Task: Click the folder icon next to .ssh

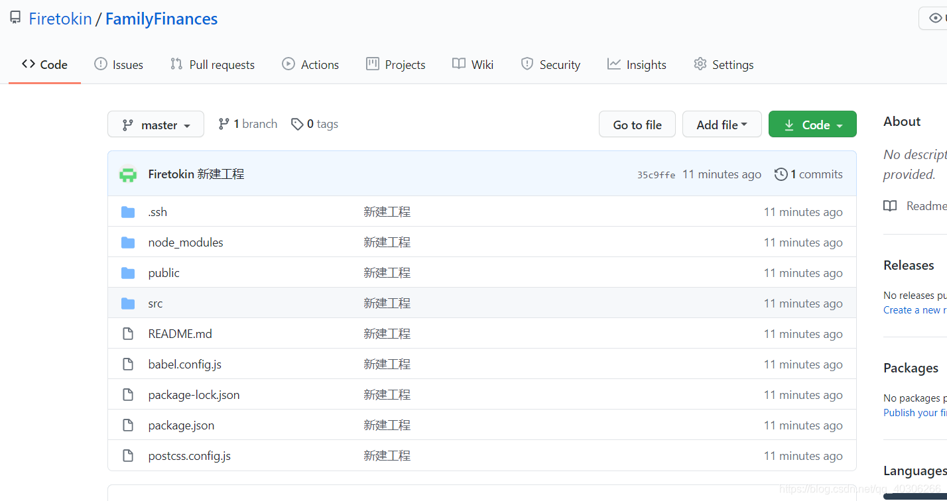Action: (x=128, y=212)
